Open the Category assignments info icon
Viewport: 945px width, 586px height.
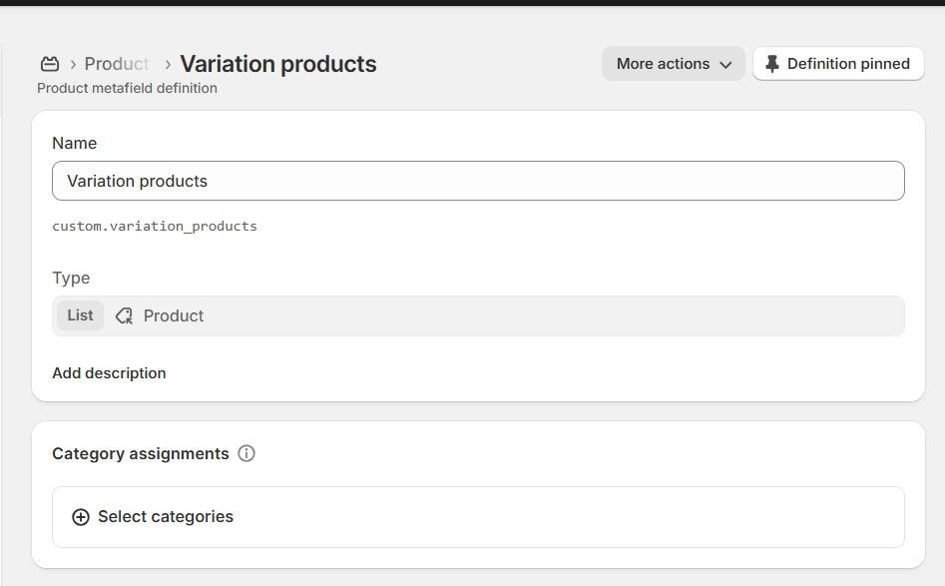tap(246, 453)
